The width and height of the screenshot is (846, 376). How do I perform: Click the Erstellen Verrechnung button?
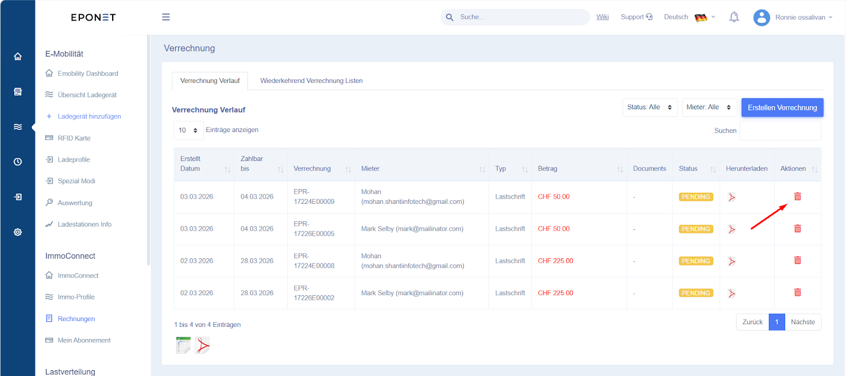tap(782, 108)
